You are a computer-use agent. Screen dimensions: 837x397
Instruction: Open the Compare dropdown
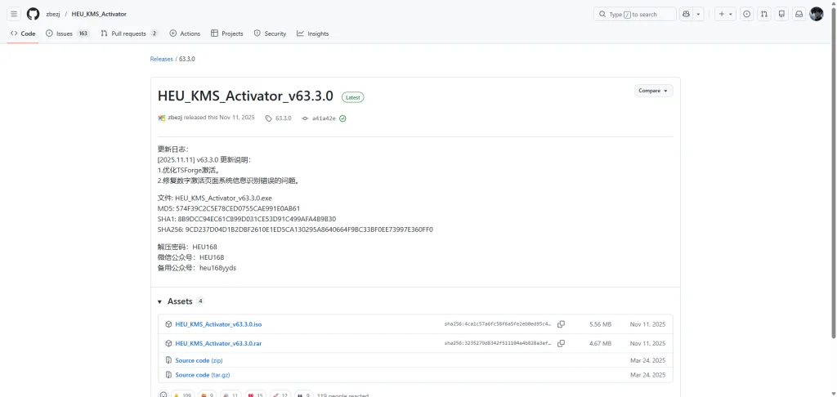(x=653, y=91)
